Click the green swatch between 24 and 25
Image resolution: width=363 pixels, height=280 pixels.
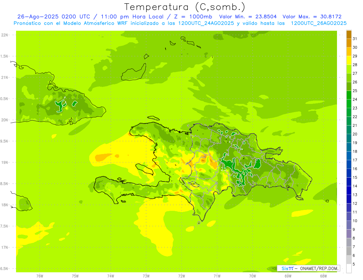coord(349,95)
